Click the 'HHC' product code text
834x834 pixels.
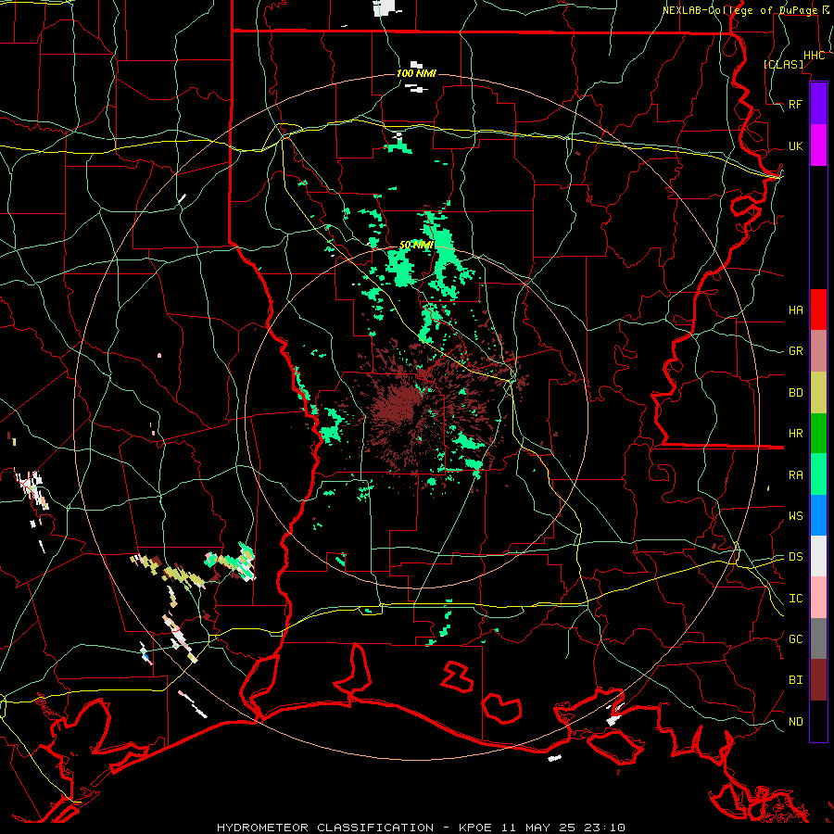coord(814,56)
